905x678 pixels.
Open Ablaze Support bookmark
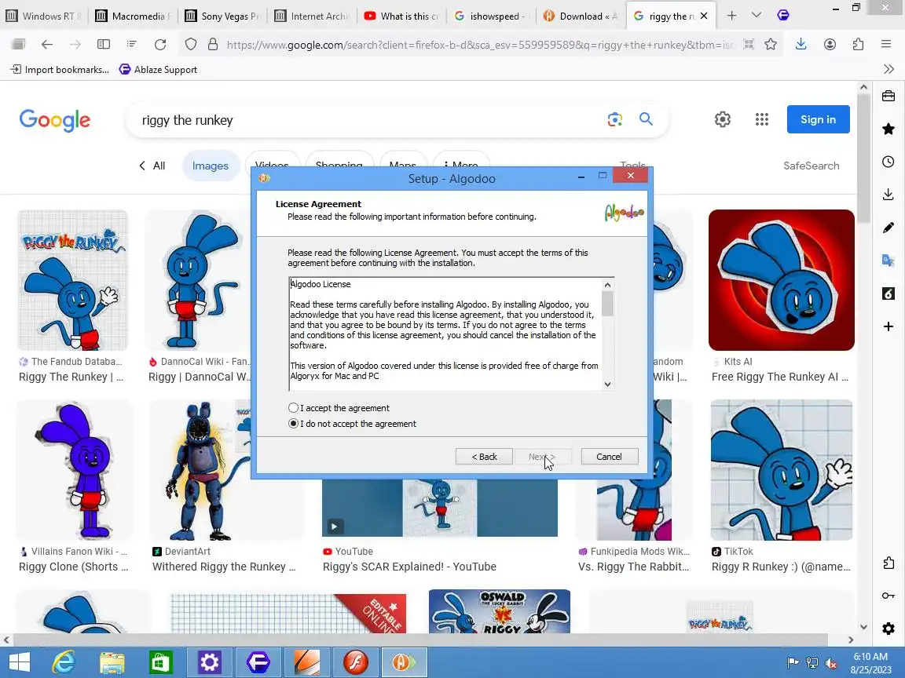tap(158, 70)
